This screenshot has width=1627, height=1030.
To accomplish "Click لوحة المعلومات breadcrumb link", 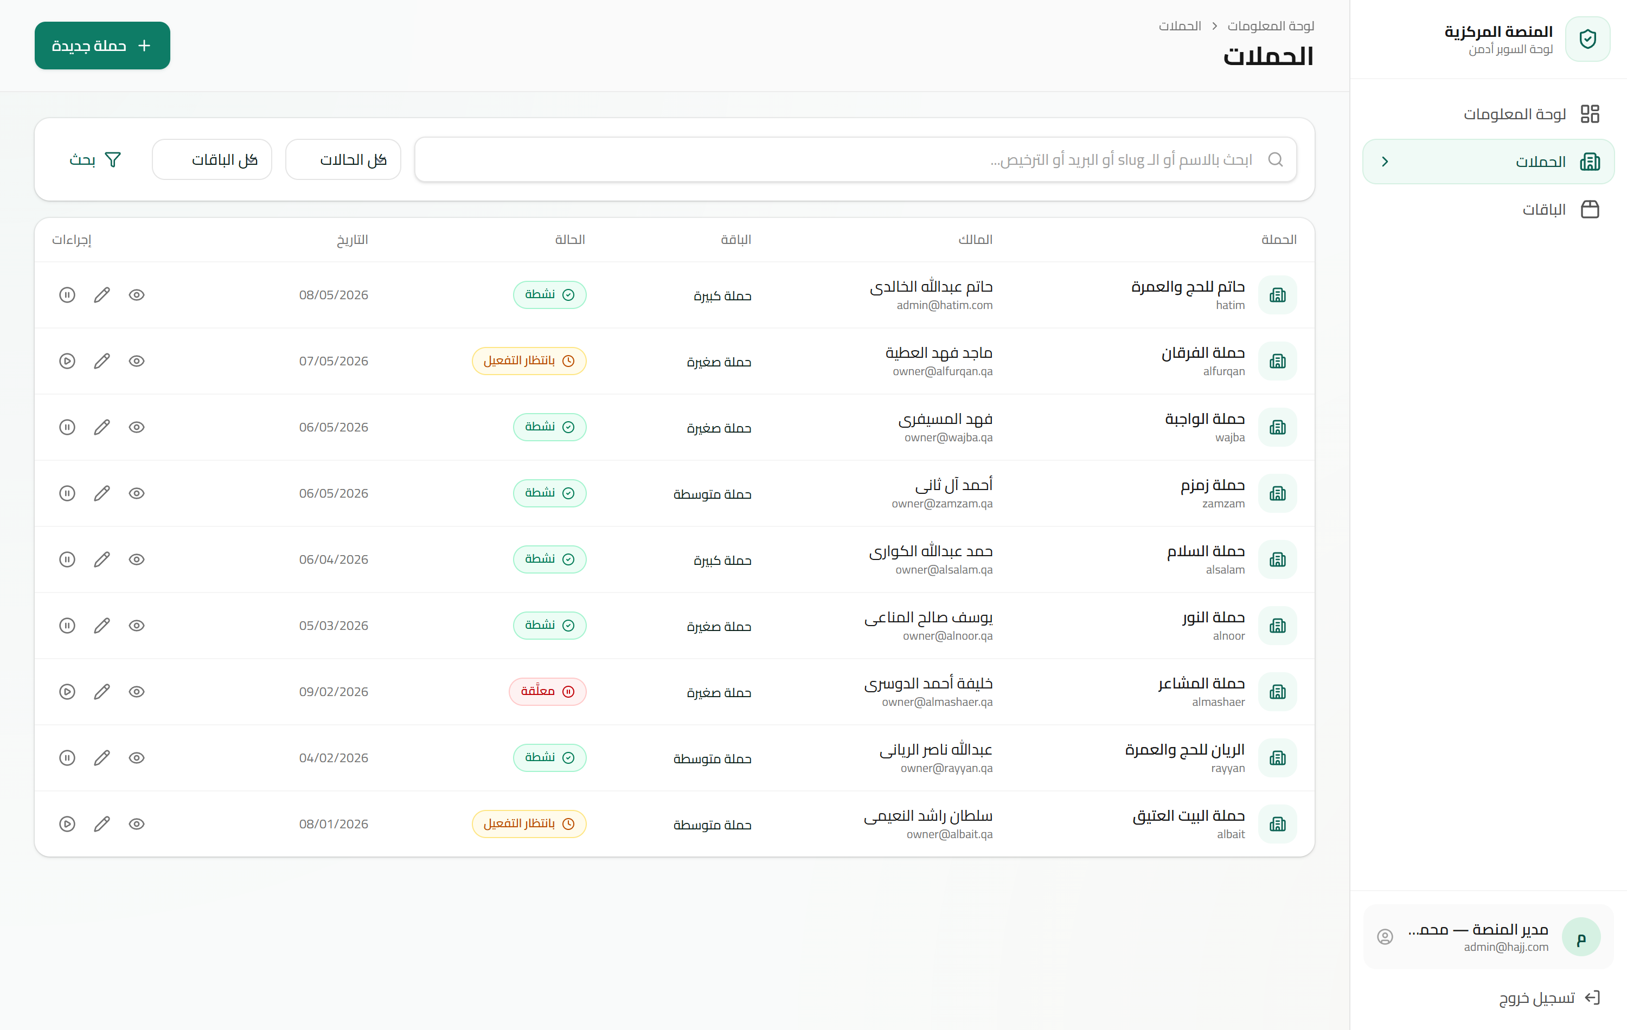I will [1271, 27].
